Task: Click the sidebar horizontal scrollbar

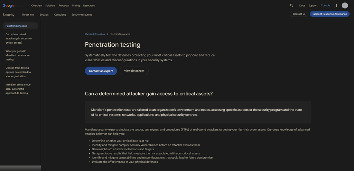Action: pos(20,168)
